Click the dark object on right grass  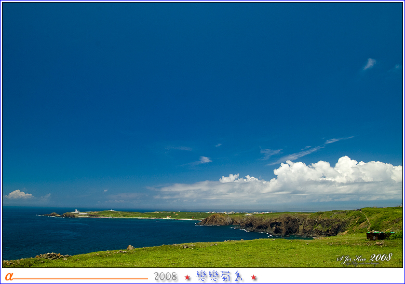(377, 235)
